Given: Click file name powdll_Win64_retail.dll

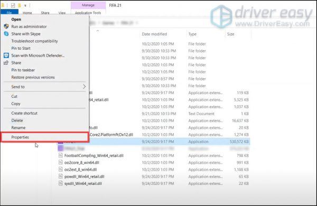Looking at the screenshot, I should 85,176.
